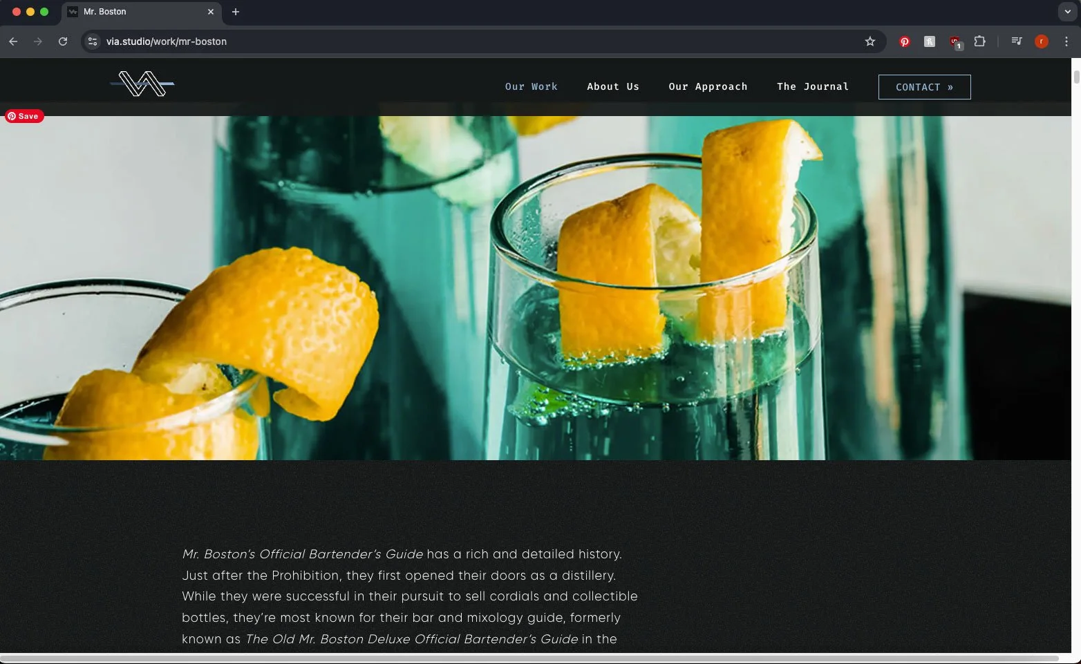1081x664 pixels.
Task: Open a new tab with plus button
Action: pyautogui.click(x=236, y=12)
